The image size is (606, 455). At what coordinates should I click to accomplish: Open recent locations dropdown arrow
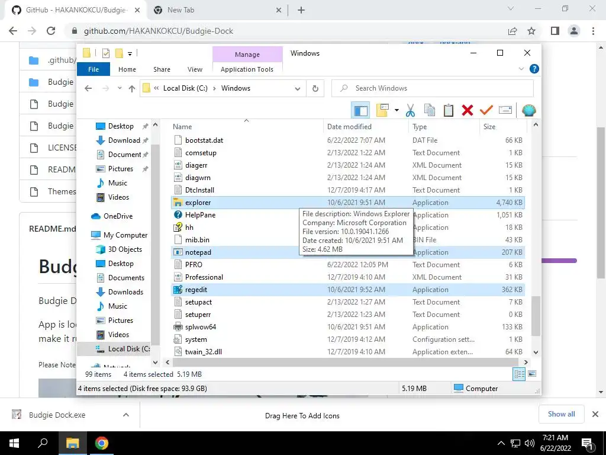[120, 88]
